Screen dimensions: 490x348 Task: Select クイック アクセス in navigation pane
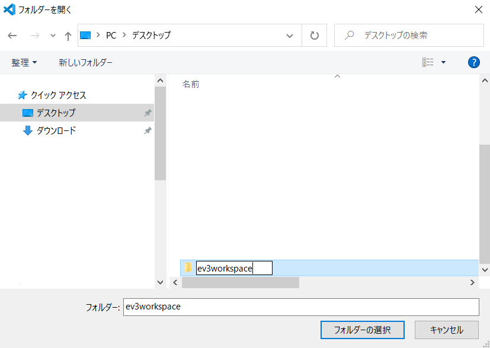pos(58,95)
